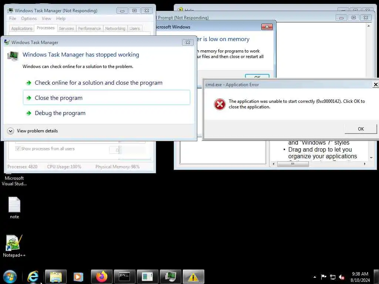This screenshot has width=379, height=284.
Task: Switch to the Services tab
Action: click(x=67, y=28)
